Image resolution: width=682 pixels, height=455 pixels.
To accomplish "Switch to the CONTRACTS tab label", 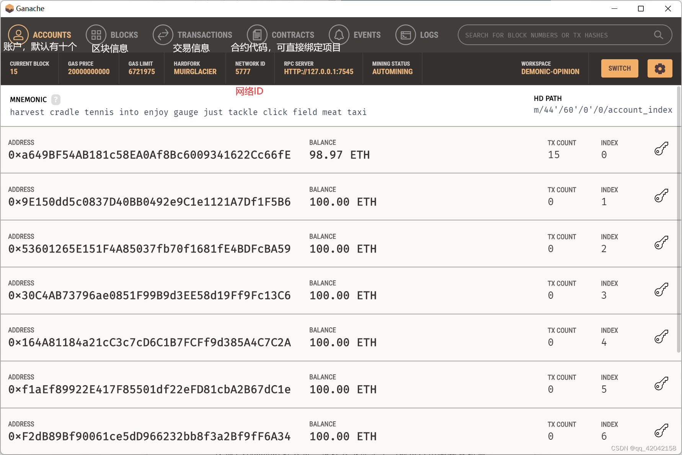I will click(293, 35).
